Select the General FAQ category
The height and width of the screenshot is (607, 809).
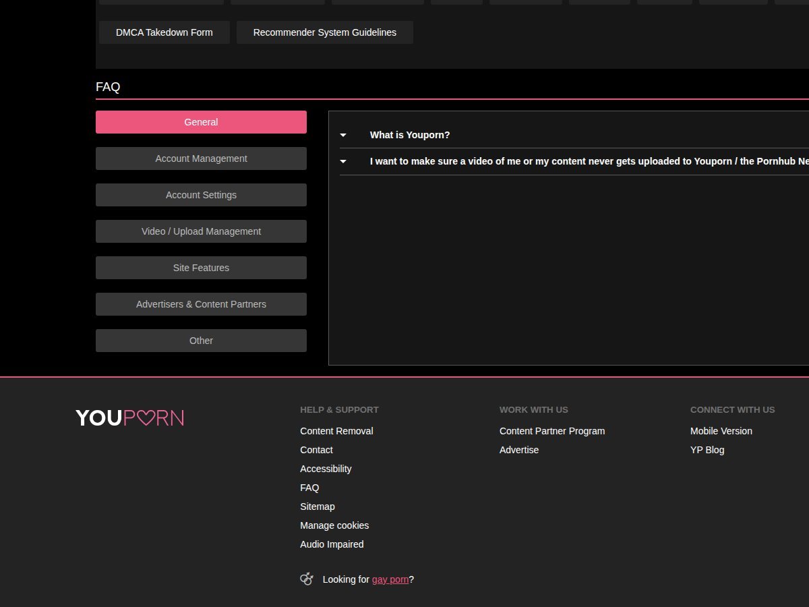point(201,122)
